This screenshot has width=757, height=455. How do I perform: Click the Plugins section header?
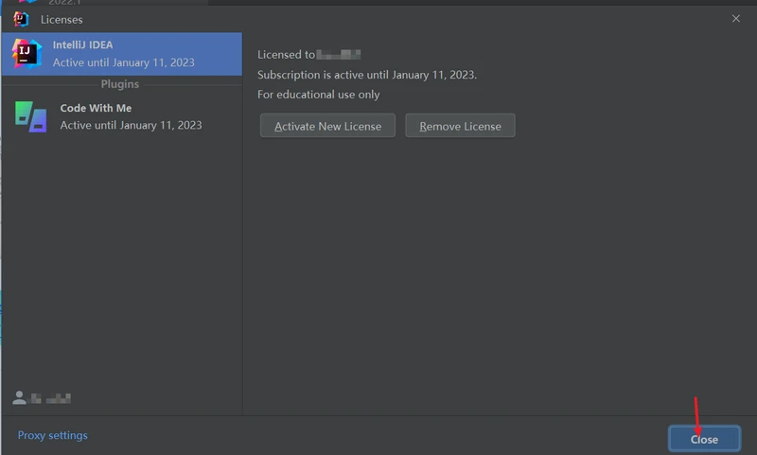120,84
